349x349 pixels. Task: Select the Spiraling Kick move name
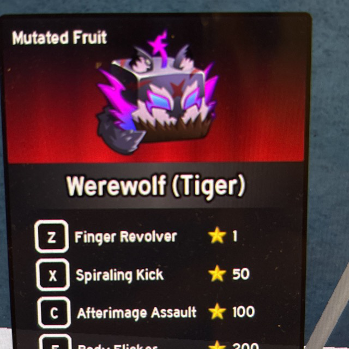point(120,275)
